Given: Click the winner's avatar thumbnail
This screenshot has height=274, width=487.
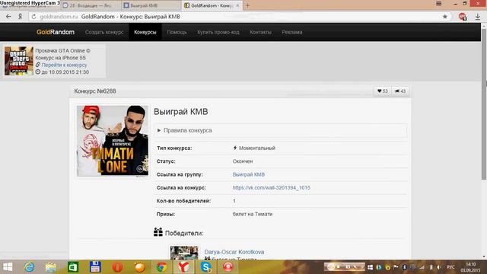Looking at the screenshot, I should [x=184, y=252].
